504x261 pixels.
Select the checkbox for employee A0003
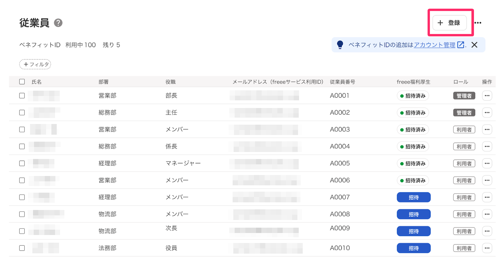click(22, 129)
